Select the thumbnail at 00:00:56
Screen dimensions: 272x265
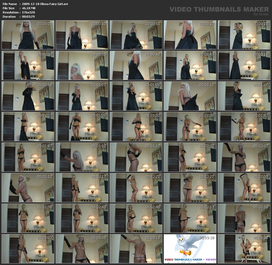coord(28,96)
